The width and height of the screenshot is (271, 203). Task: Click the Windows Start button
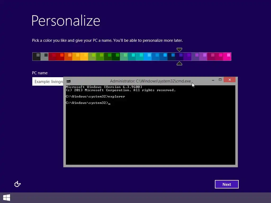coord(7,198)
